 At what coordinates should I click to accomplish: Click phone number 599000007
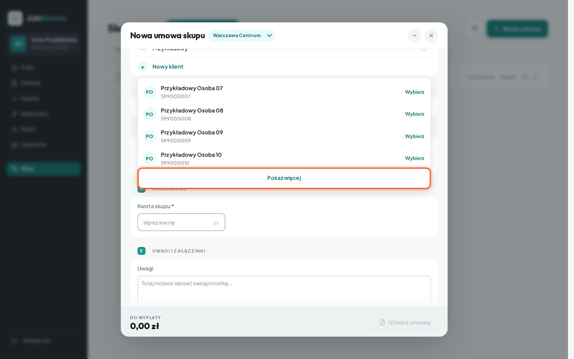[x=176, y=97]
